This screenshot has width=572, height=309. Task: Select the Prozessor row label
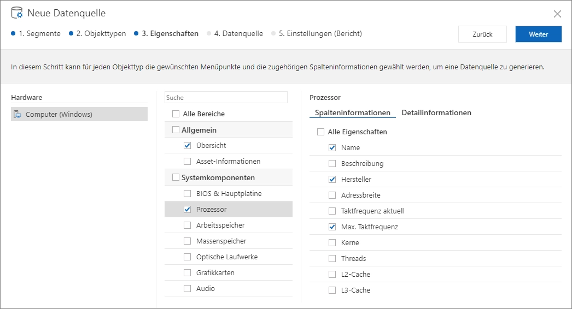click(211, 210)
